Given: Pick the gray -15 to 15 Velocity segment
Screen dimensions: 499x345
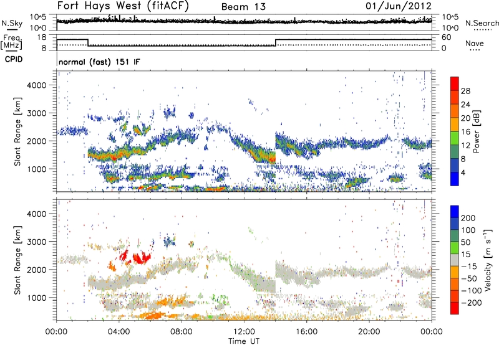Looking at the screenshot, I should [455, 260].
